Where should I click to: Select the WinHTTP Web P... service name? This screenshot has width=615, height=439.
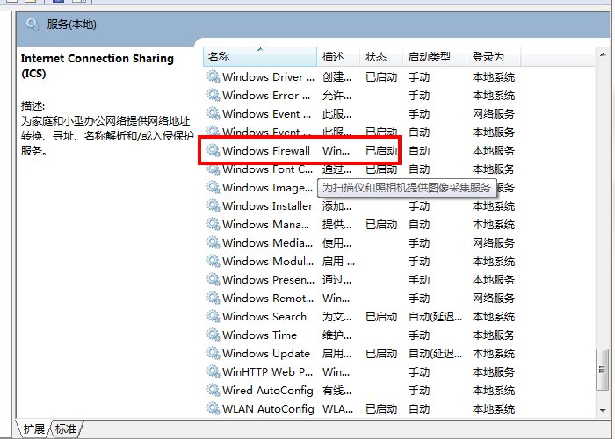(x=267, y=371)
